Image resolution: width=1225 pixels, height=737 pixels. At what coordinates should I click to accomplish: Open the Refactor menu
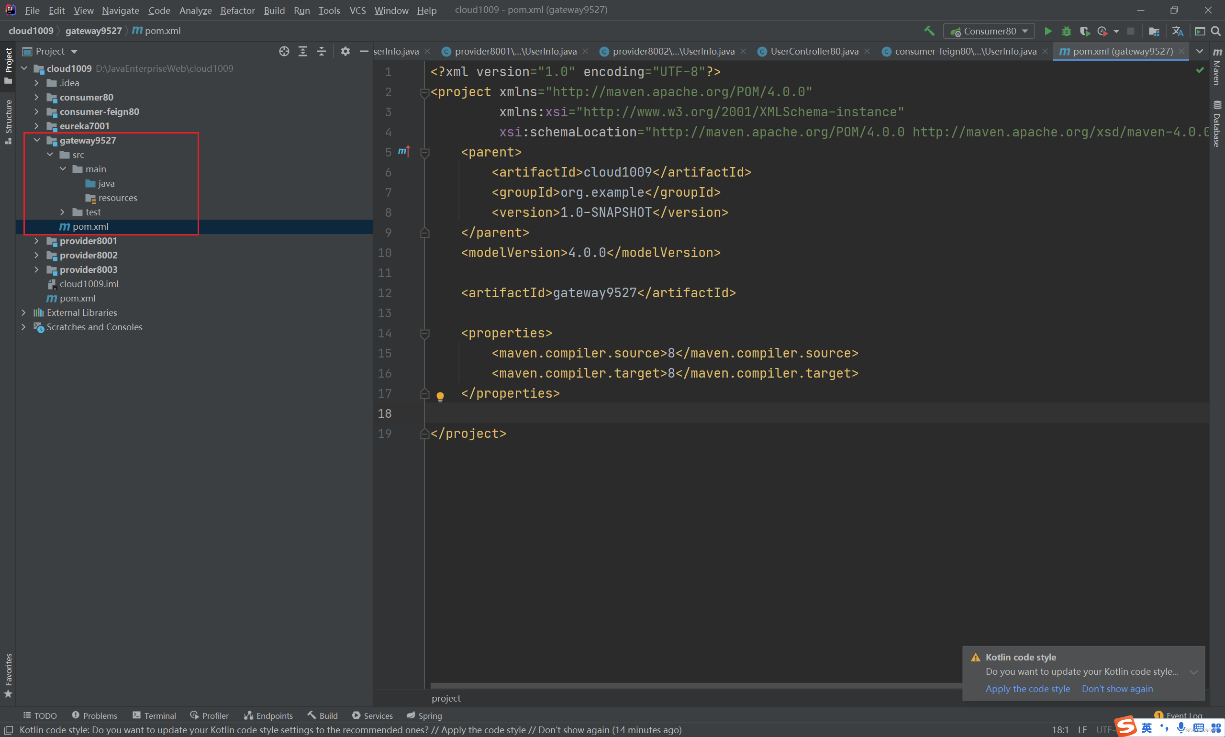(237, 11)
